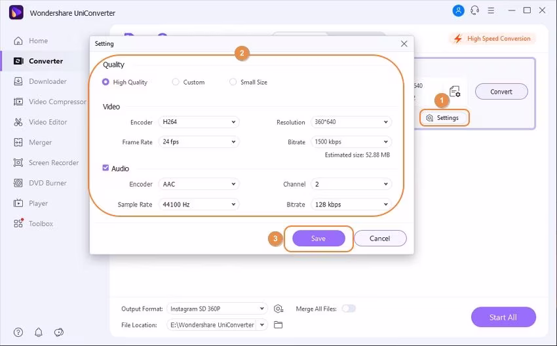The image size is (557, 346).
Task: Open the video Encoder H264 dropdown
Action: click(x=199, y=122)
